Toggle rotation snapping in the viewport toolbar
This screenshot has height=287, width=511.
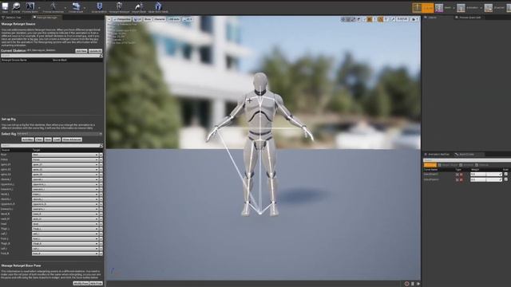pyautogui.click(x=380, y=19)
